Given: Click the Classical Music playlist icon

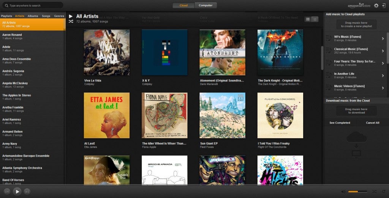Looking at the screenshot, I should (x=329, y=51).
